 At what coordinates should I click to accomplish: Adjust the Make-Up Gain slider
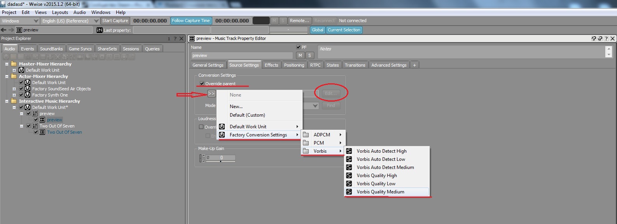(221, 158)
